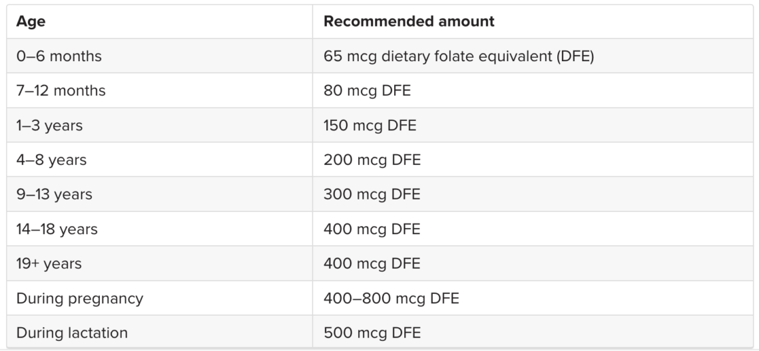The height and width of the screenshot is (351, 759).
Task: Click the "500 mcg DFE" amount cell
Action: tap(372, 332)
